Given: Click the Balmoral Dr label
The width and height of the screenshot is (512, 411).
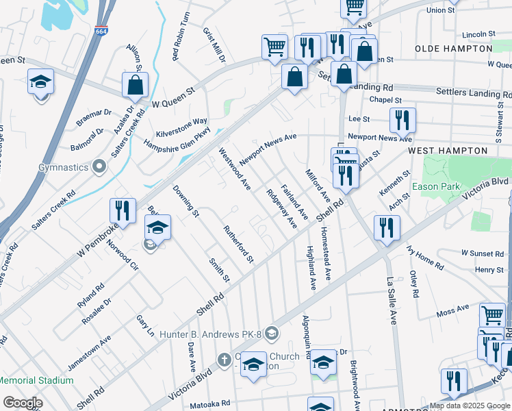Looking at the screenshot, I should click(87, 140).
